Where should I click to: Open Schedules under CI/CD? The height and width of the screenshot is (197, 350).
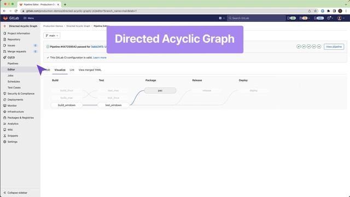pos(14,82)
